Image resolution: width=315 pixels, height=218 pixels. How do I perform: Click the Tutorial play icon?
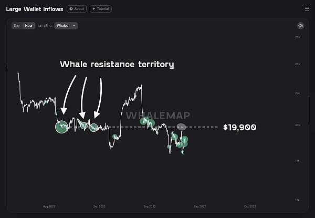coord(94,9)
